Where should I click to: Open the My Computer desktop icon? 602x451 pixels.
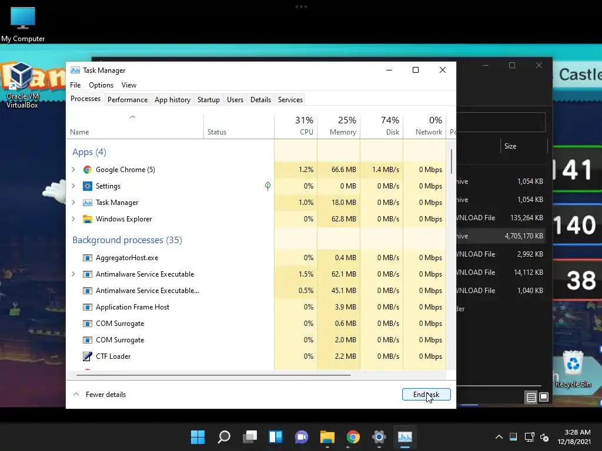(23, 24)
